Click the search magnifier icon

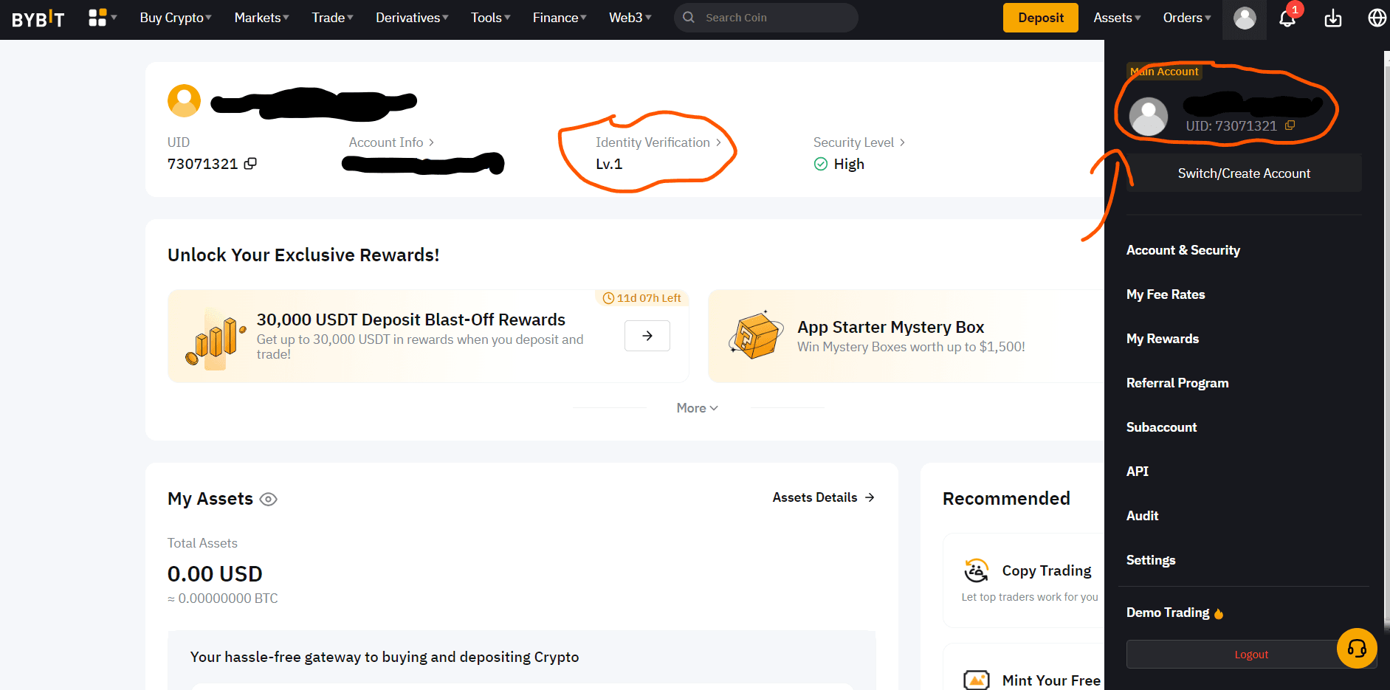(x=689, y=17)
